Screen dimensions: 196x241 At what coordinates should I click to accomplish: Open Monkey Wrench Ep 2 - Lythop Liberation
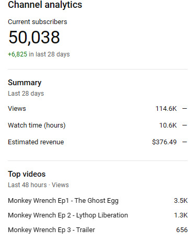tap(68, 215)
